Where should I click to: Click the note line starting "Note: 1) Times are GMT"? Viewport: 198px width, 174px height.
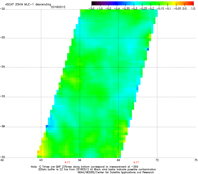click(x=85, y=167)
